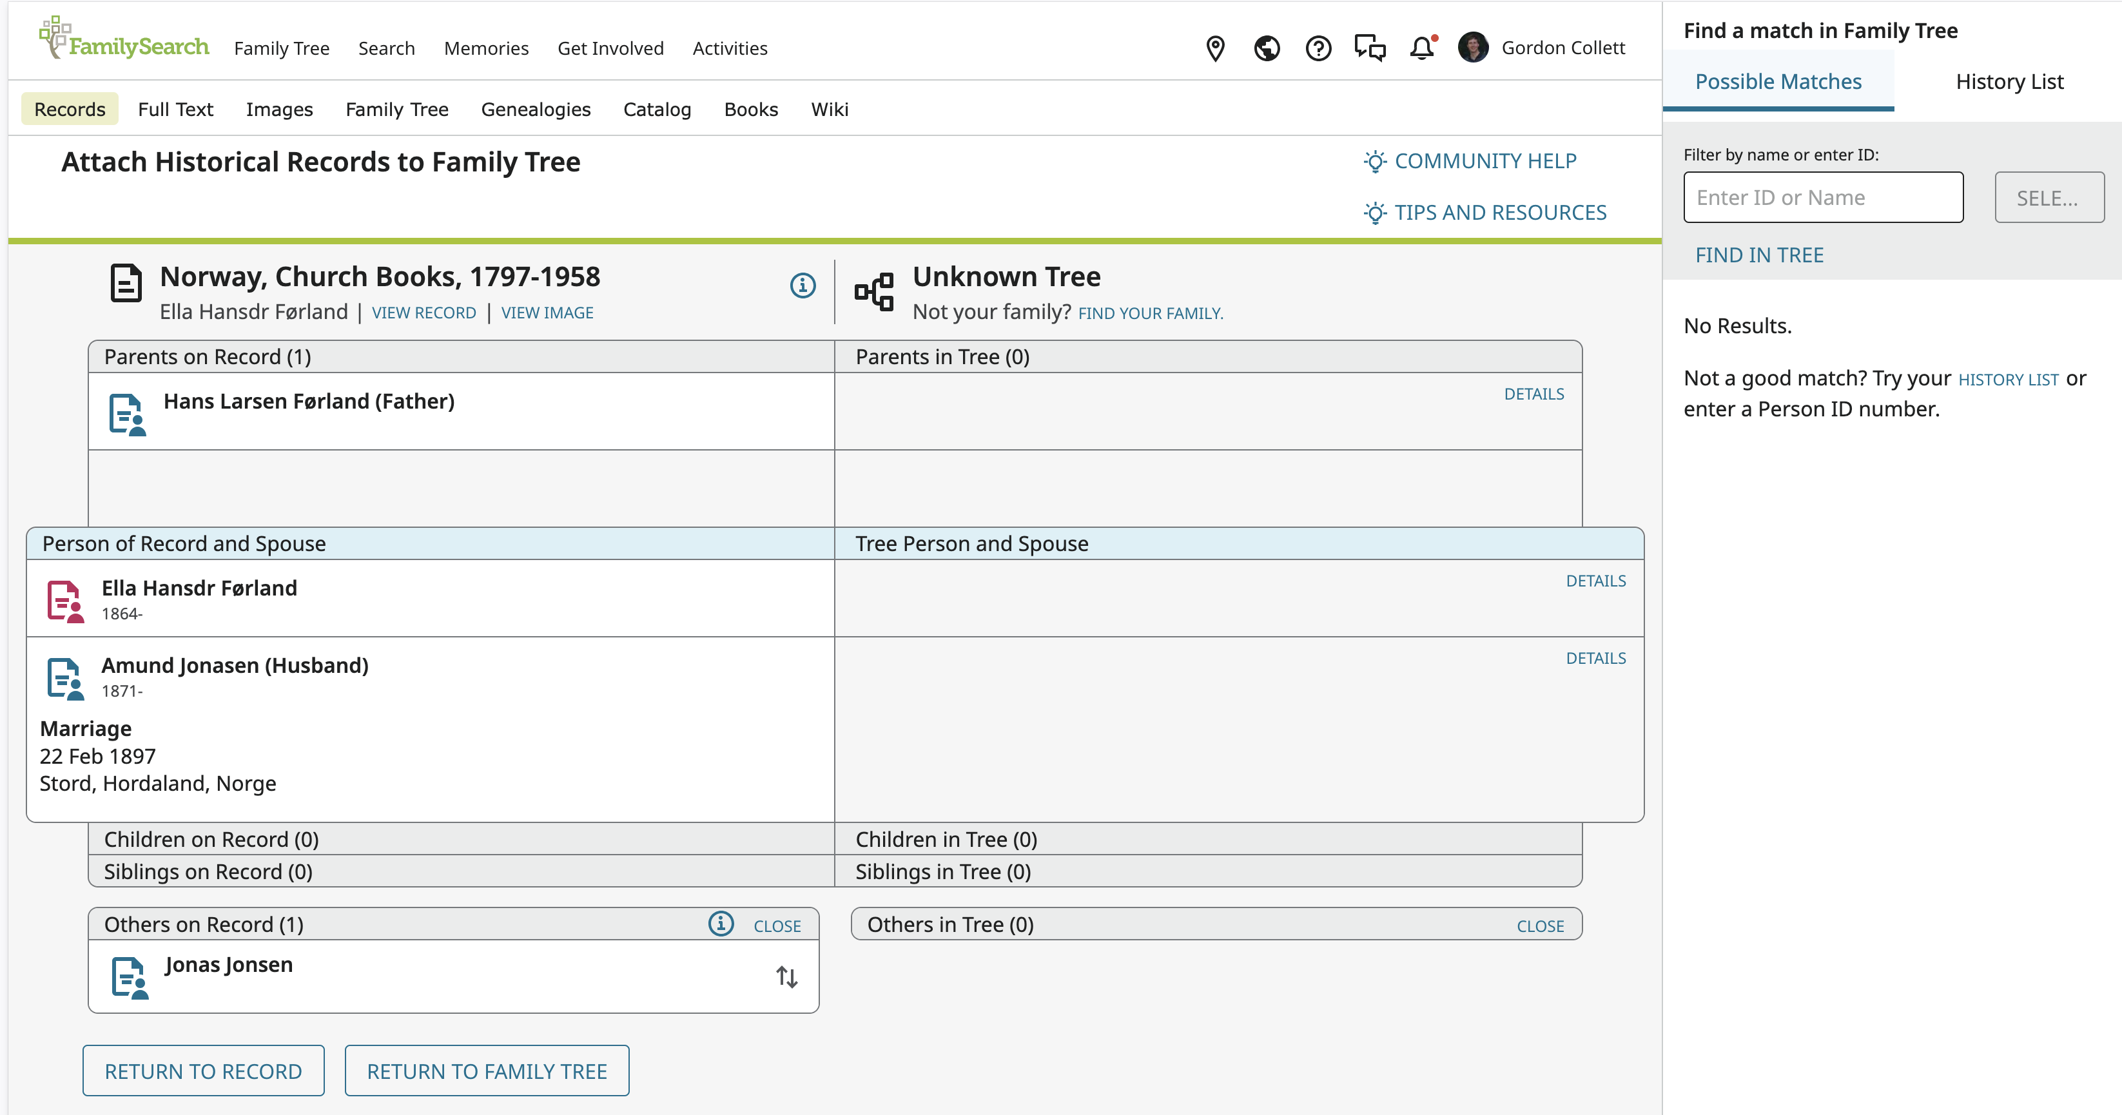Click the swap arrows icon for Jonas Jonsen
Viewport: 2122px width, 1115px height.
pos(786,976)
